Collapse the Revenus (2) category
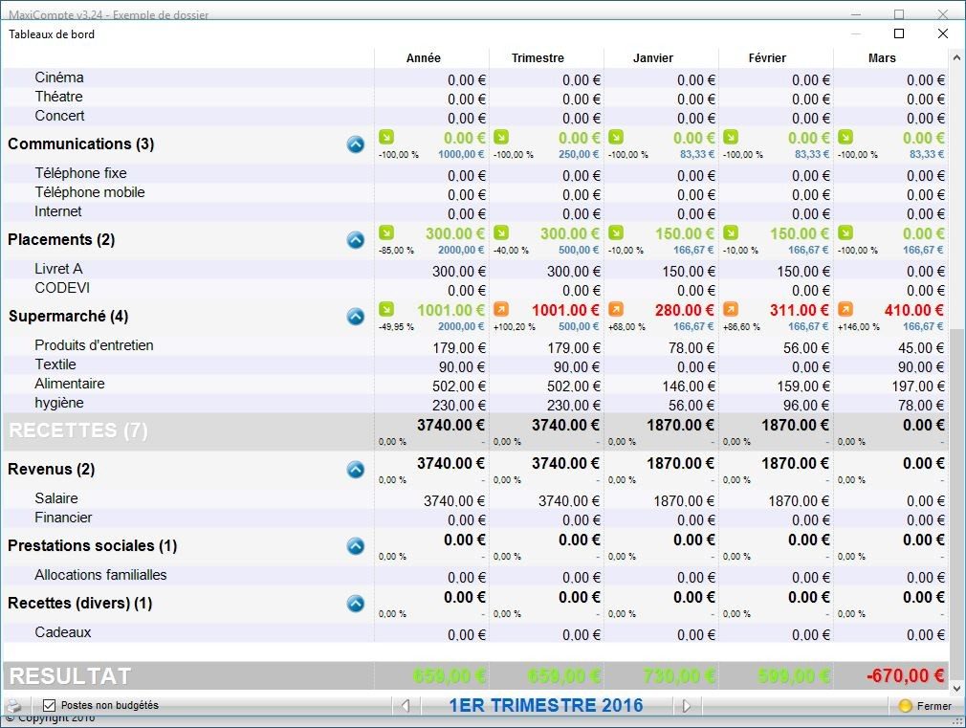Screen dimensions: 966x728 (x=356, y=470)
